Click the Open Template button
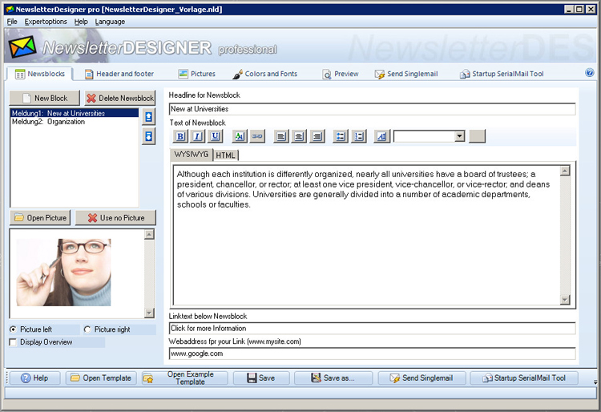 click(101, 378)
